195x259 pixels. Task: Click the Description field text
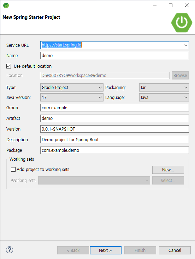tap(114, 140)
